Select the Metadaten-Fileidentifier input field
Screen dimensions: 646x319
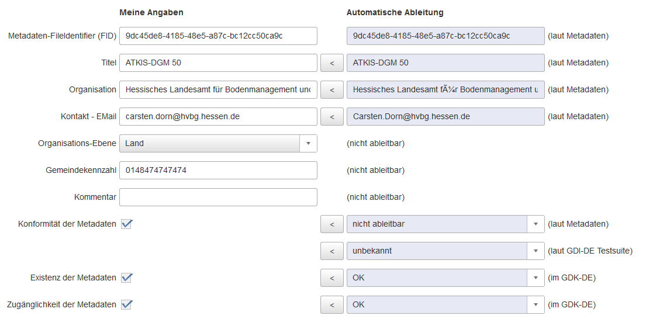tap(218, 36)
